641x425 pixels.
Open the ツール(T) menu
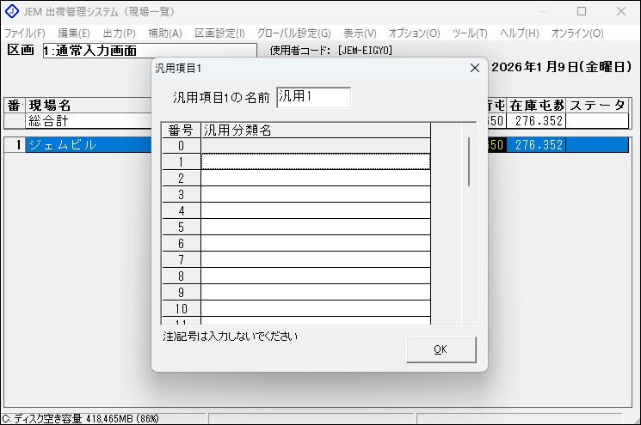point(470,33)
